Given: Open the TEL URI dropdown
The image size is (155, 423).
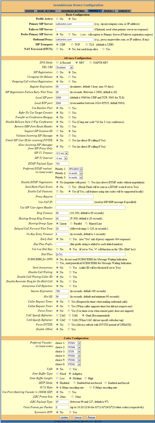Looking at the screenshot, I should 65,67.
